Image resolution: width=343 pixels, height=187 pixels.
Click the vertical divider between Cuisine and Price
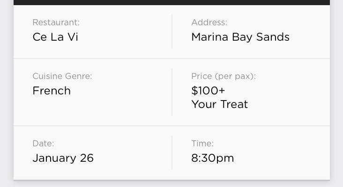point(172,92)
